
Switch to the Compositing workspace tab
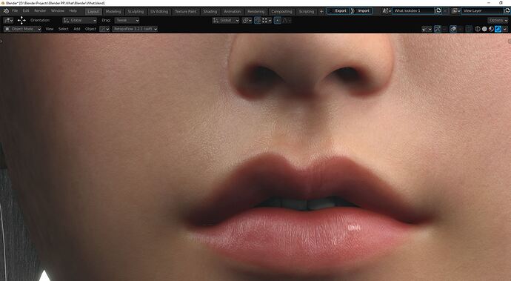click(x=281, y=11)
